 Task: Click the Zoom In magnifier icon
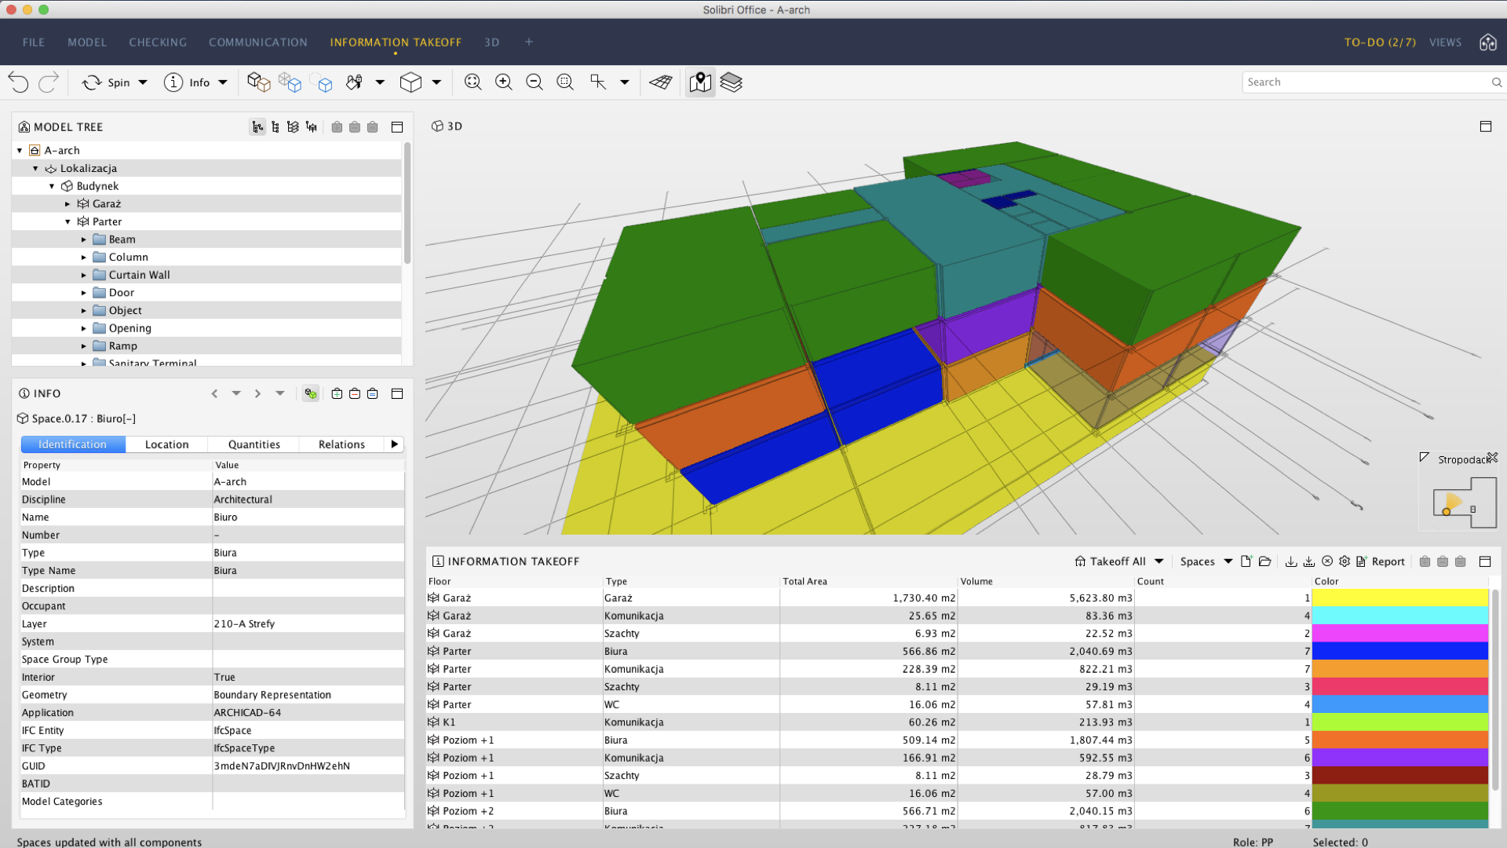pyautogui.click(x=503, y=82)
